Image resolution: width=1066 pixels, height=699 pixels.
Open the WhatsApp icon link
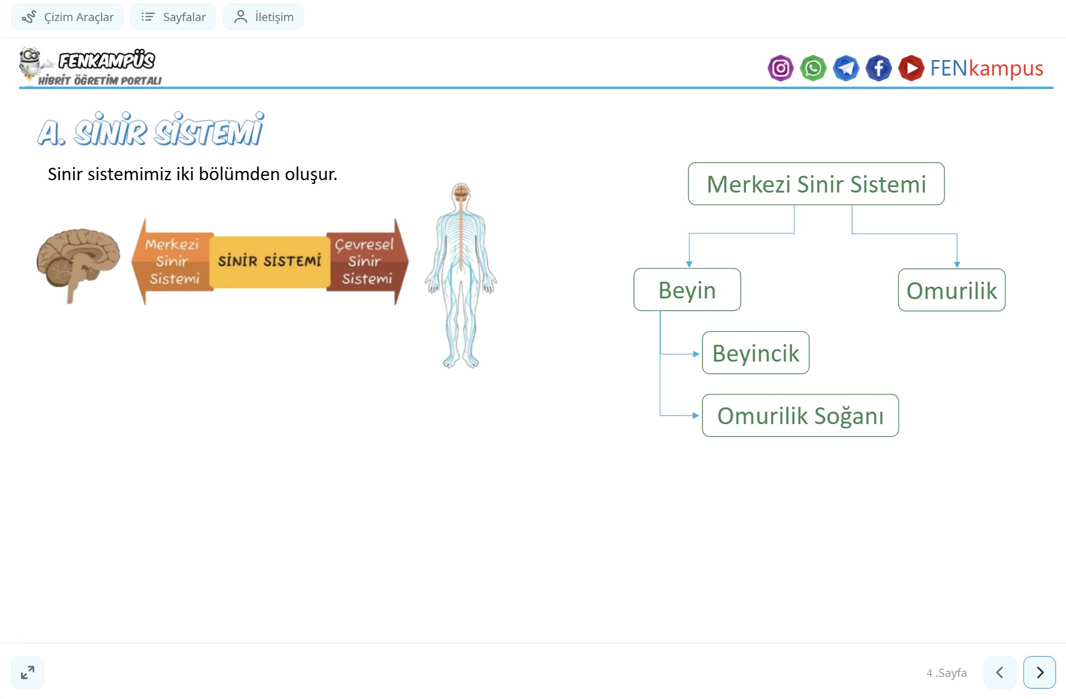coord(813,68)
